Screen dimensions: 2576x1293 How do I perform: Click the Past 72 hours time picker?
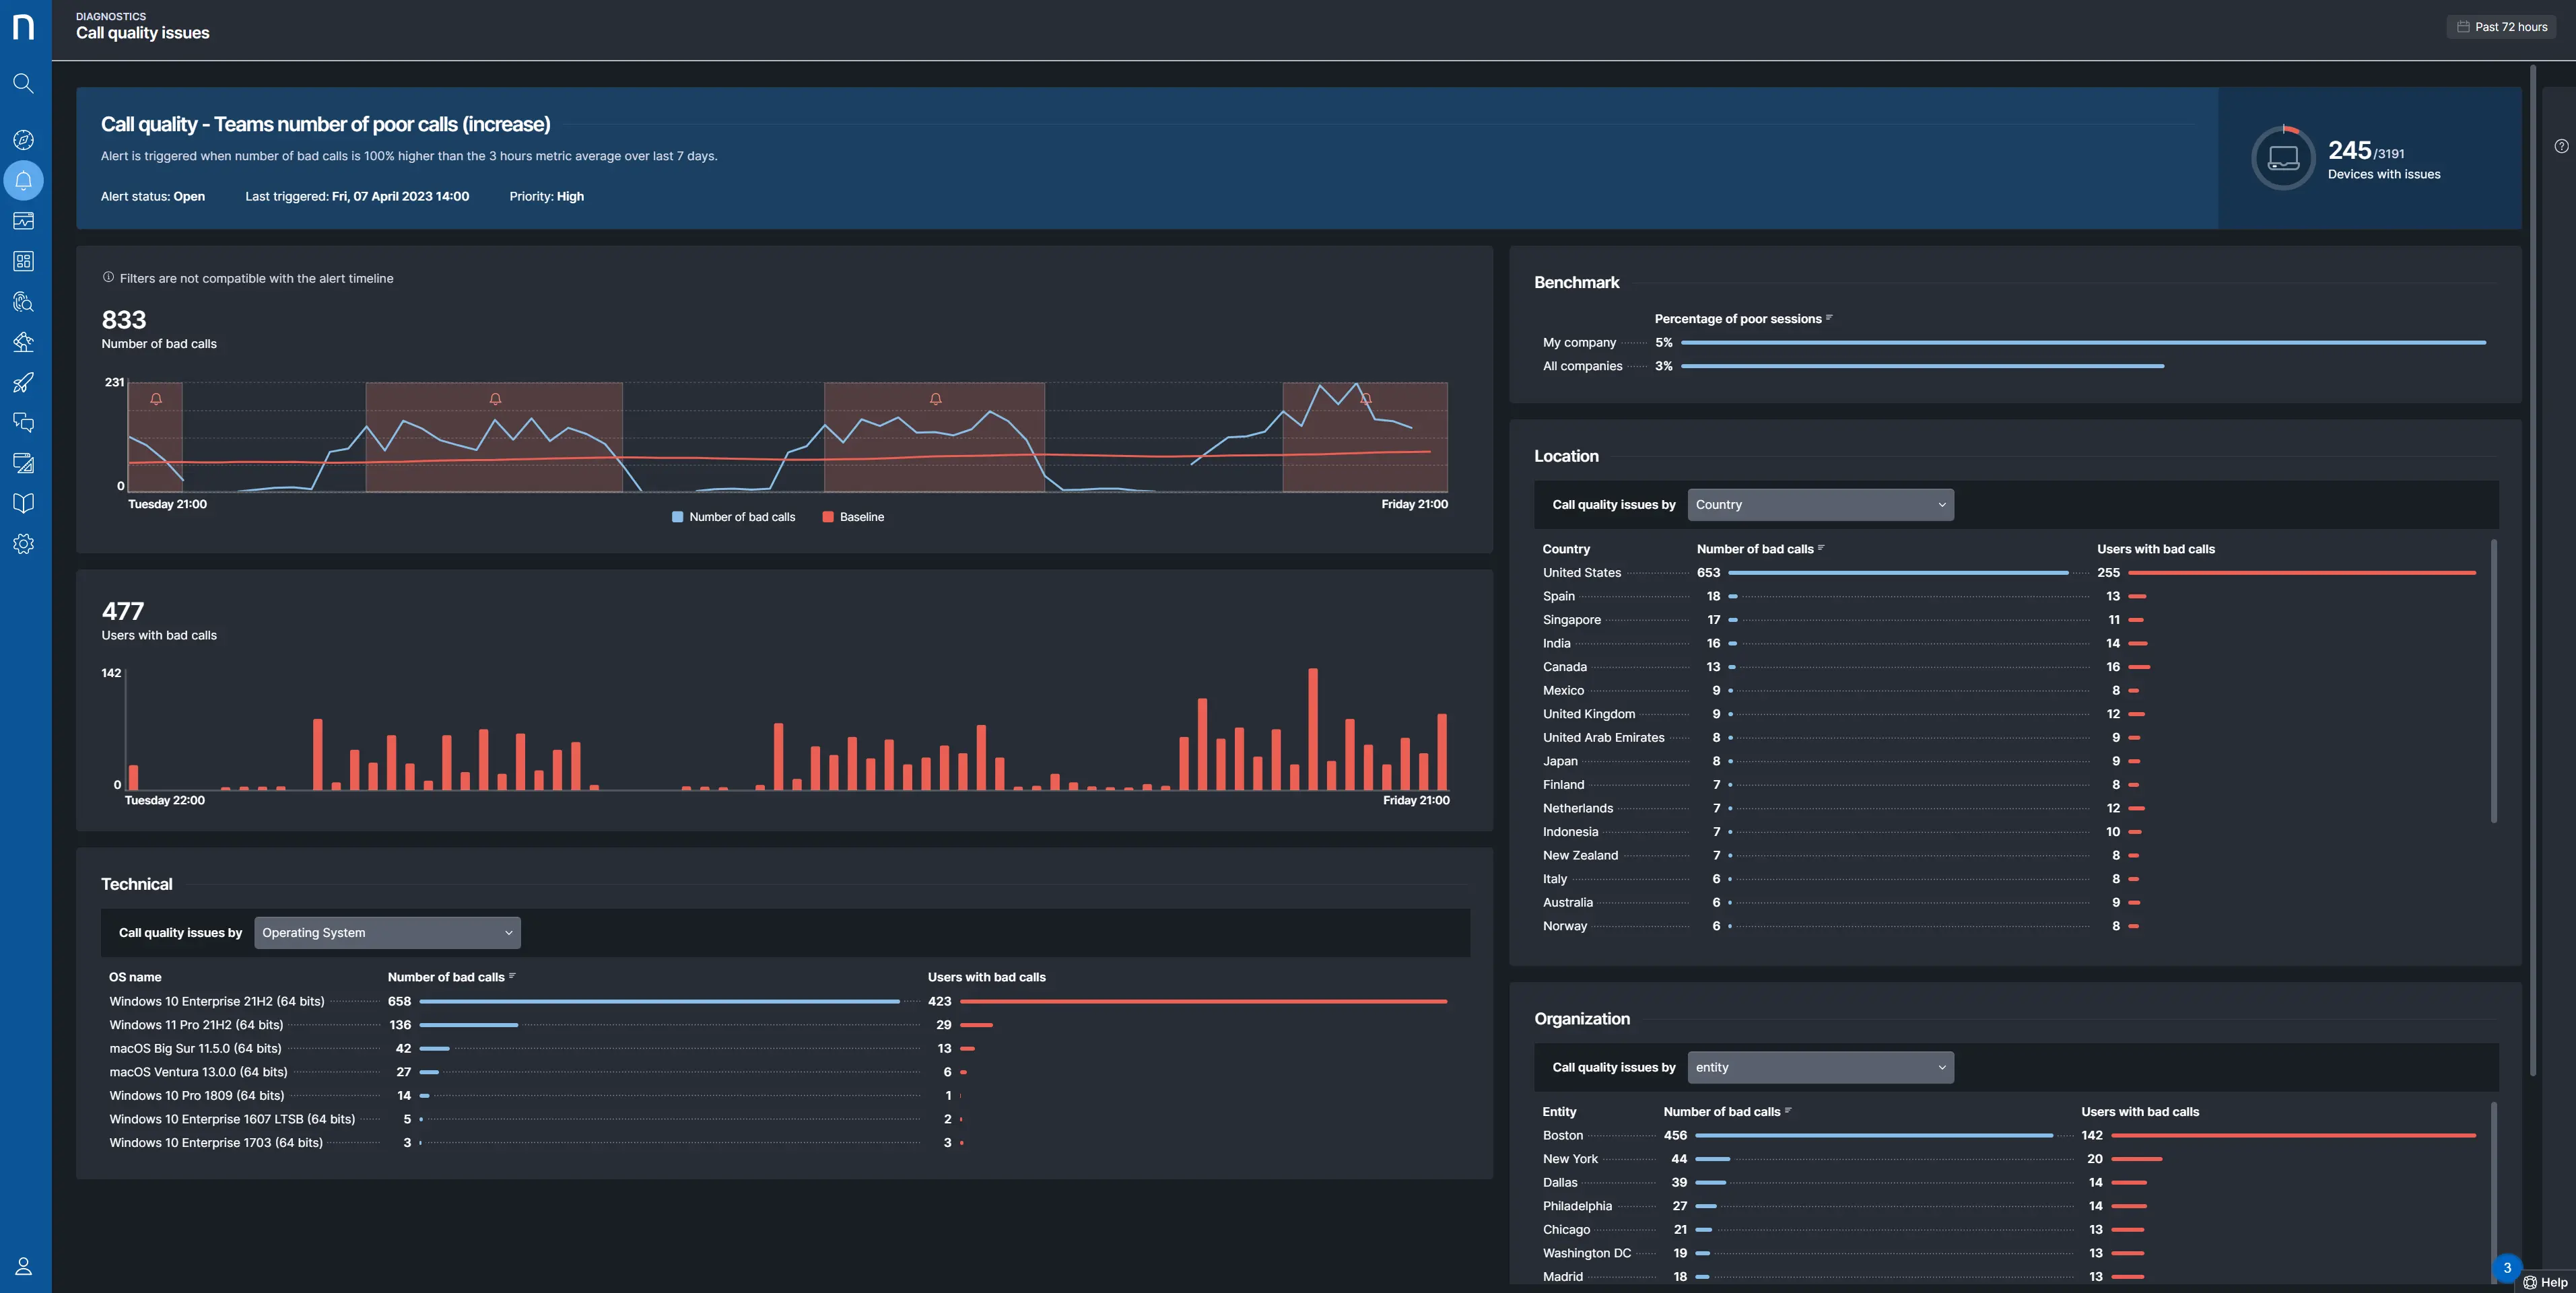click(x=2501, y=27)
